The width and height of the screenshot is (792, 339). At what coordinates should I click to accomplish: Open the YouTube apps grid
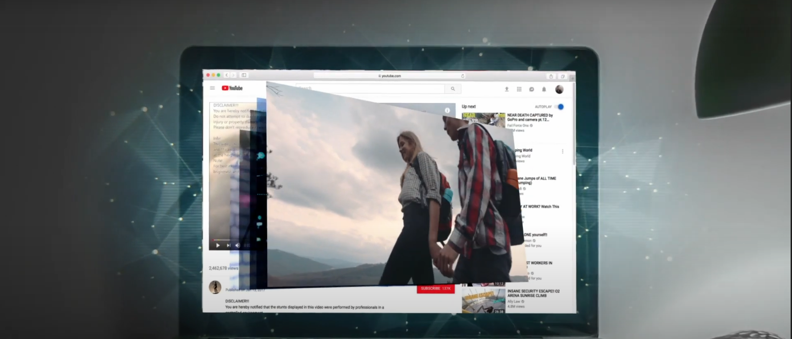pos(519,89)
